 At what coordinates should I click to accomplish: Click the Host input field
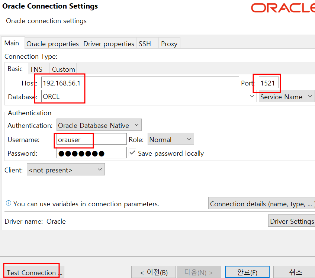pyautogui.click(x=140, y=83)
